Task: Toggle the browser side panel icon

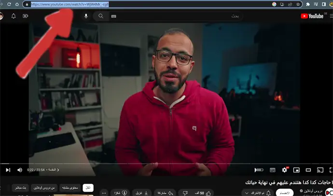Action: [324, 4]
